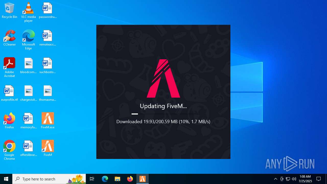The height and width of the screenshot is (184, 327).
Task: Open File Explorer from taskbar
Action: 118,179
